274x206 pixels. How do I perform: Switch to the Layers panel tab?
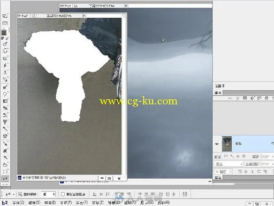[218, 178]
